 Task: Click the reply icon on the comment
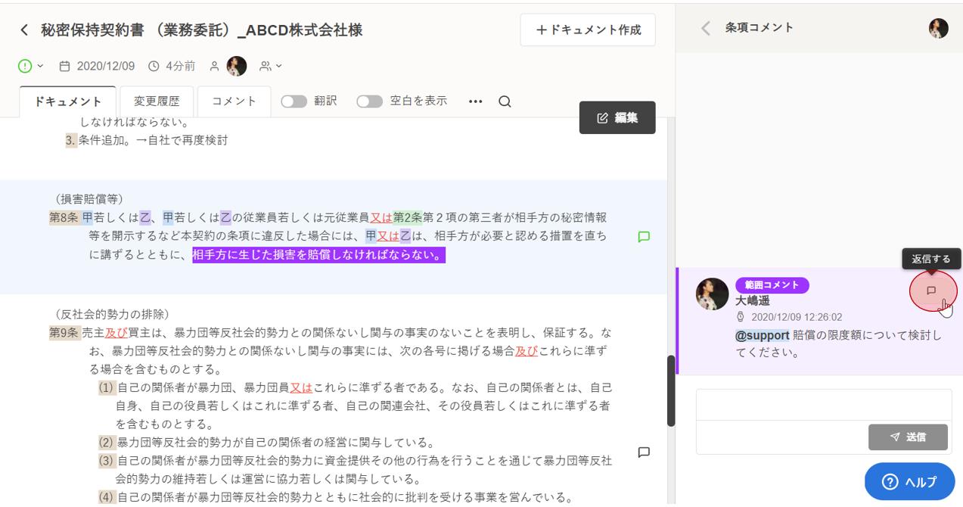click(932, 291)
